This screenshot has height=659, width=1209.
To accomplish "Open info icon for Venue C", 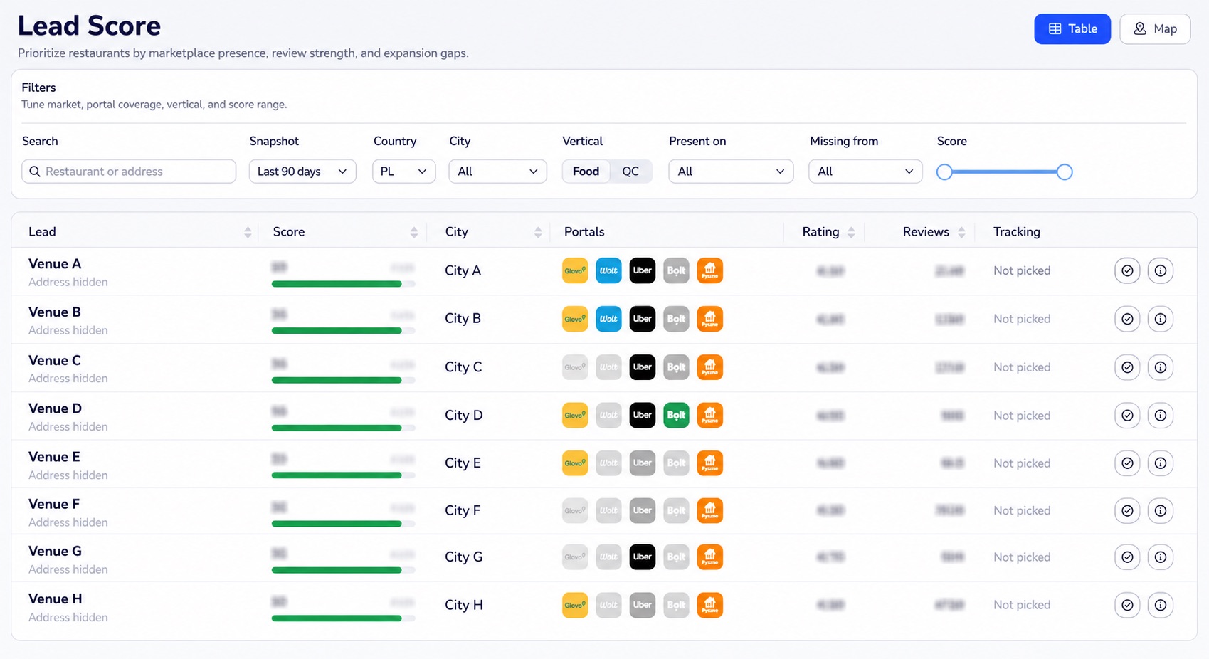I will [x=1161, y=367].
